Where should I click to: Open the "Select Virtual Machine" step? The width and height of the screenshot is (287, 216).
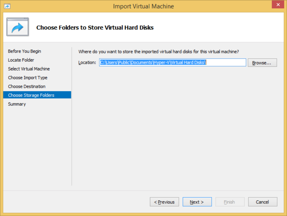[29, 69]
